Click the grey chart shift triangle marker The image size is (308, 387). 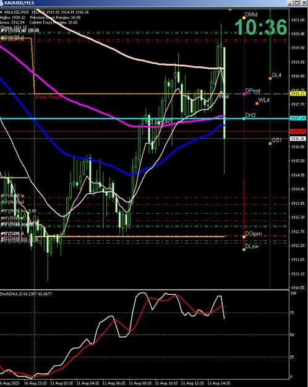(x=230, y=10)
